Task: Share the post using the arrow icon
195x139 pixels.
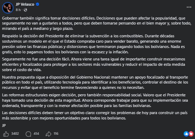Action: [48, 134]
